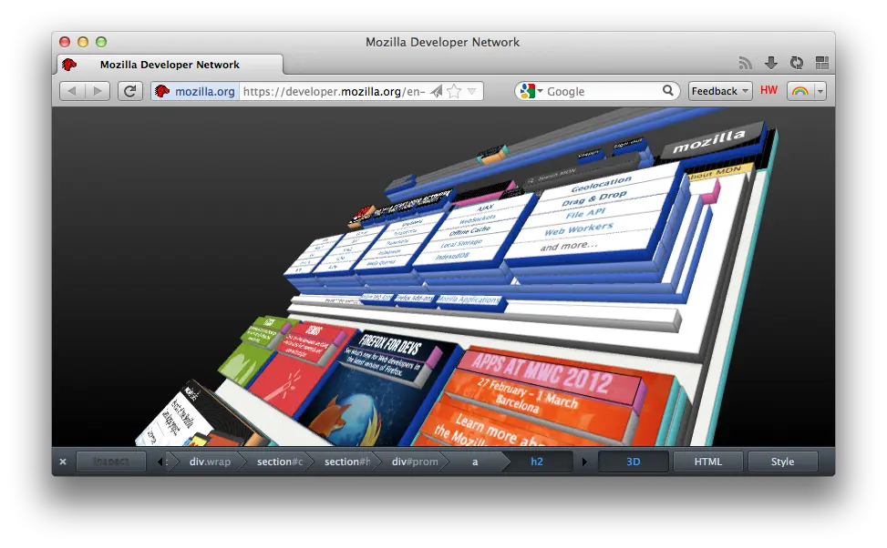887x548 pixels.
Task: Click the Mozilla Applications tab in 3D view
Action: coord(469,300)
